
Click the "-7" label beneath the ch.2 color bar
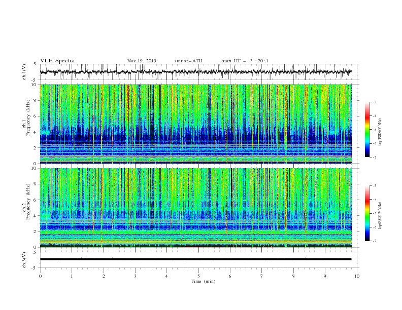coord(374,241)
